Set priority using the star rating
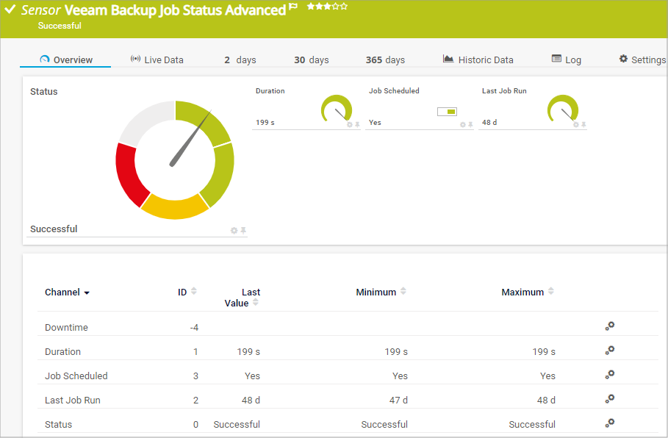Screen dimensions: 668x438 [327, 7]
